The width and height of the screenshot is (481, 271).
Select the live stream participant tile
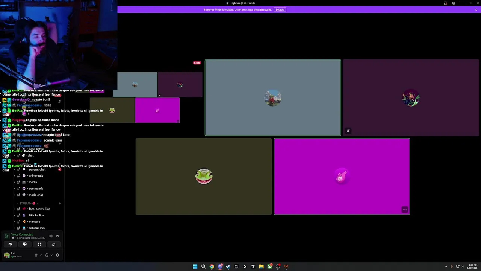pyautogui.click(x=273, y=97)
